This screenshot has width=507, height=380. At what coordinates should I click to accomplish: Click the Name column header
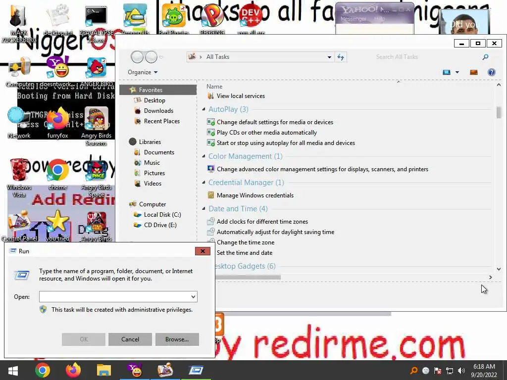[x=214, y=86]
